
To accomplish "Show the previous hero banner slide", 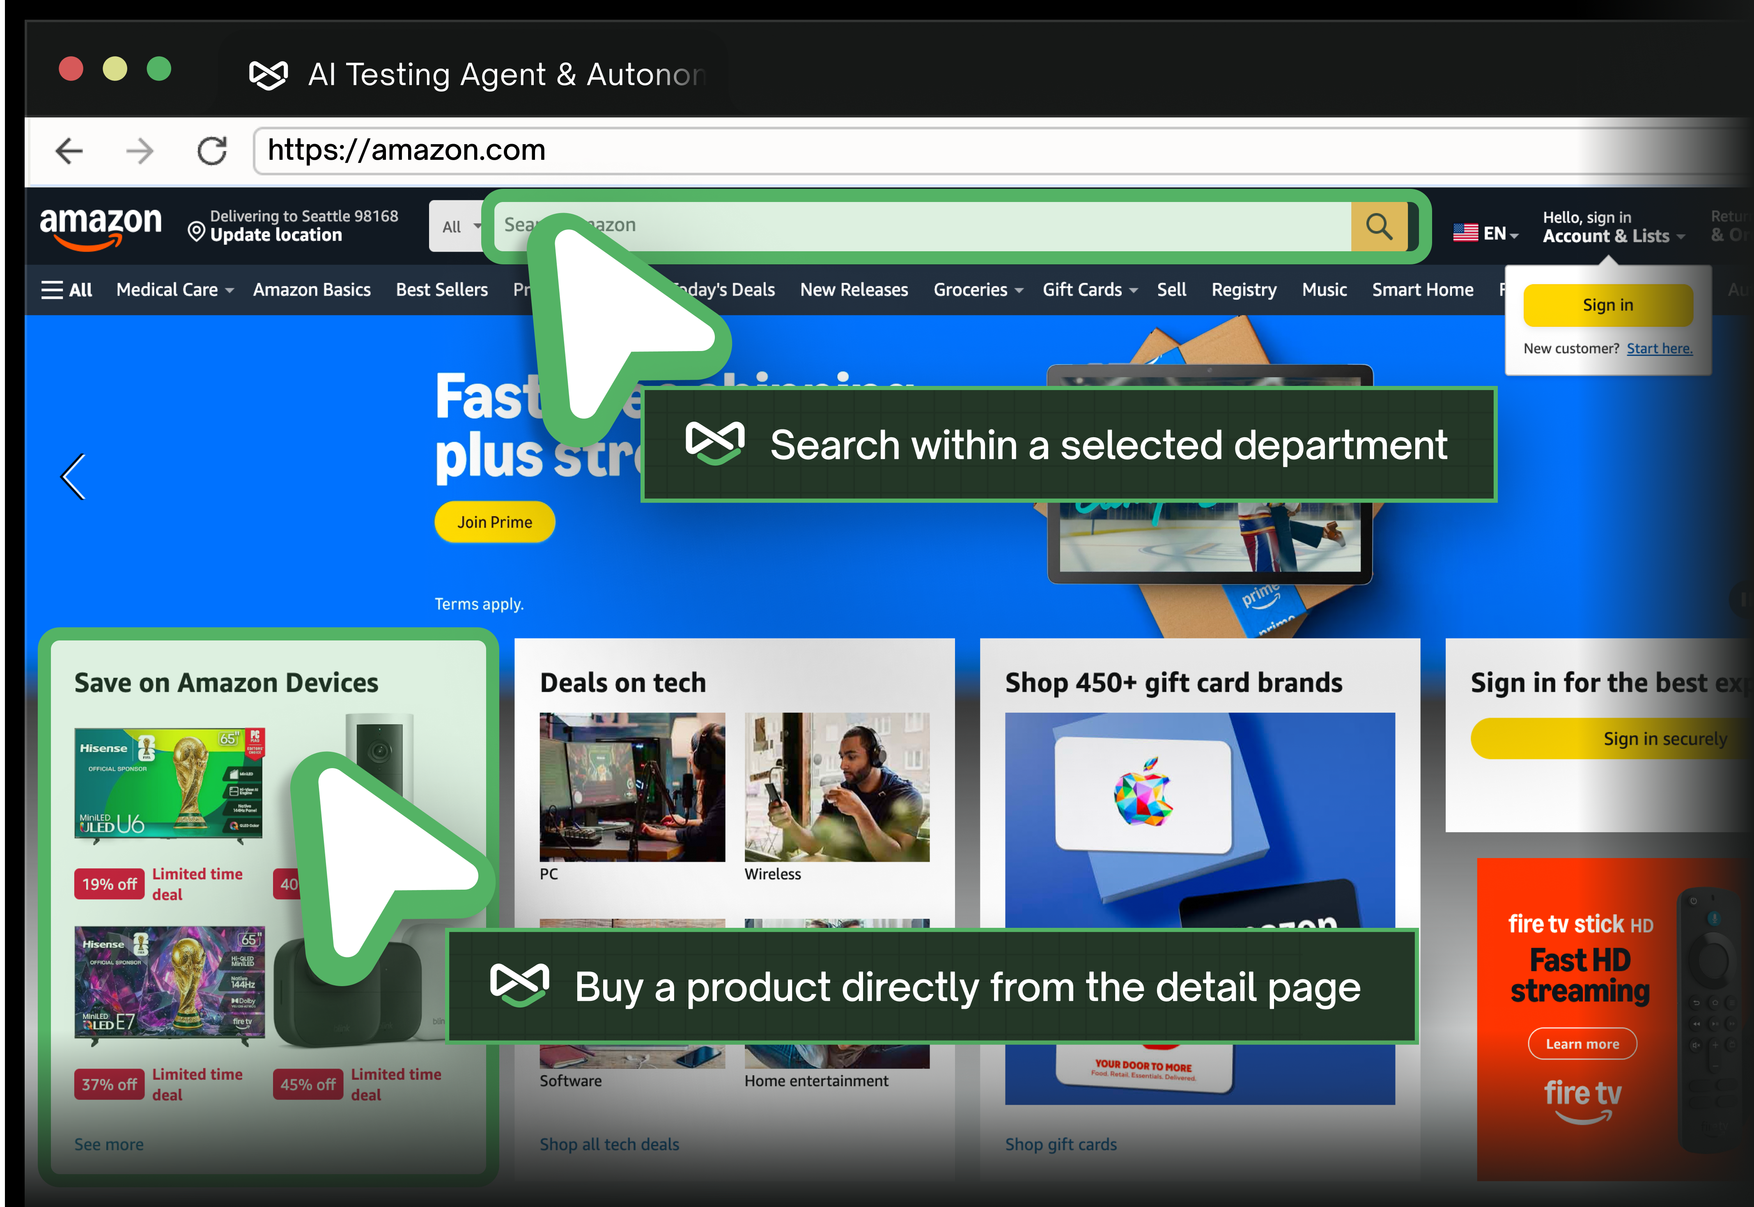I will point(73,477).
